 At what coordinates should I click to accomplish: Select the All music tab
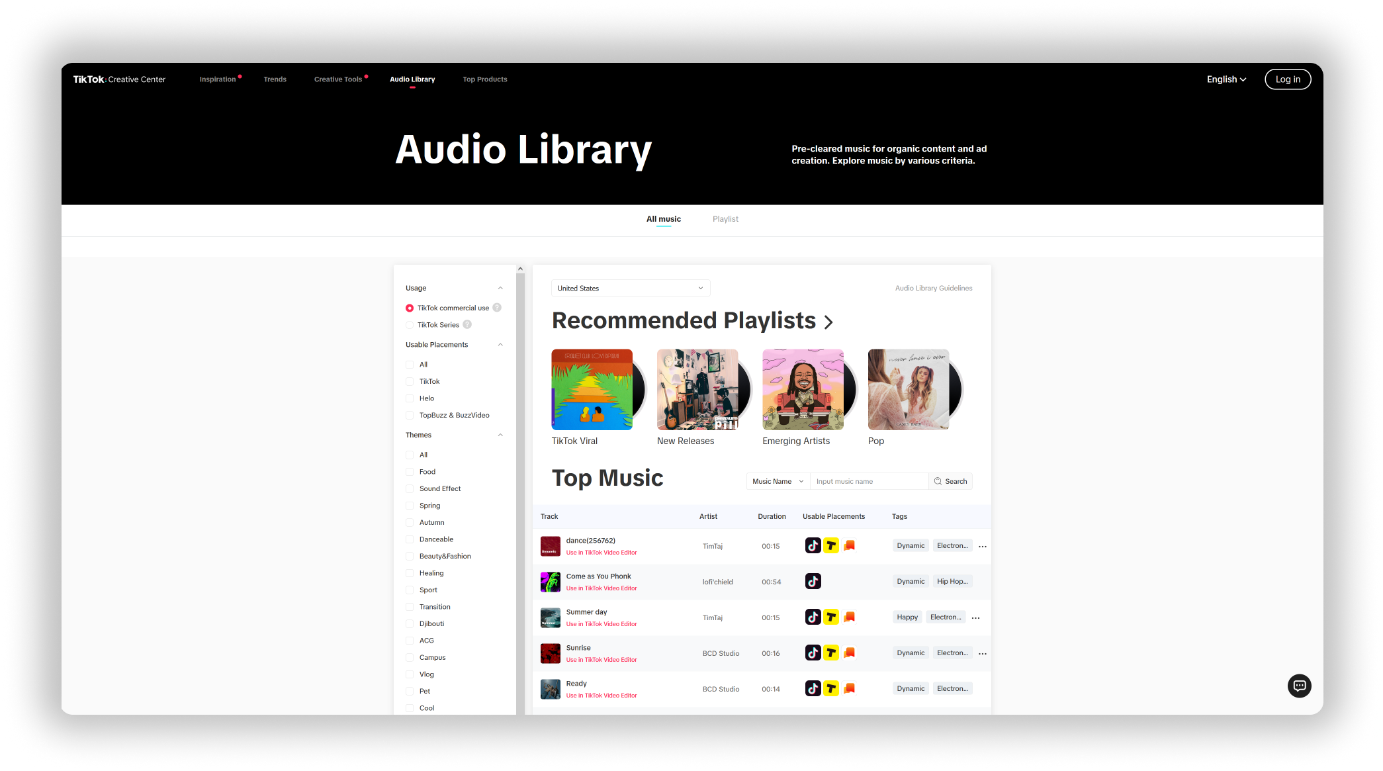click(x=662, y=218)
